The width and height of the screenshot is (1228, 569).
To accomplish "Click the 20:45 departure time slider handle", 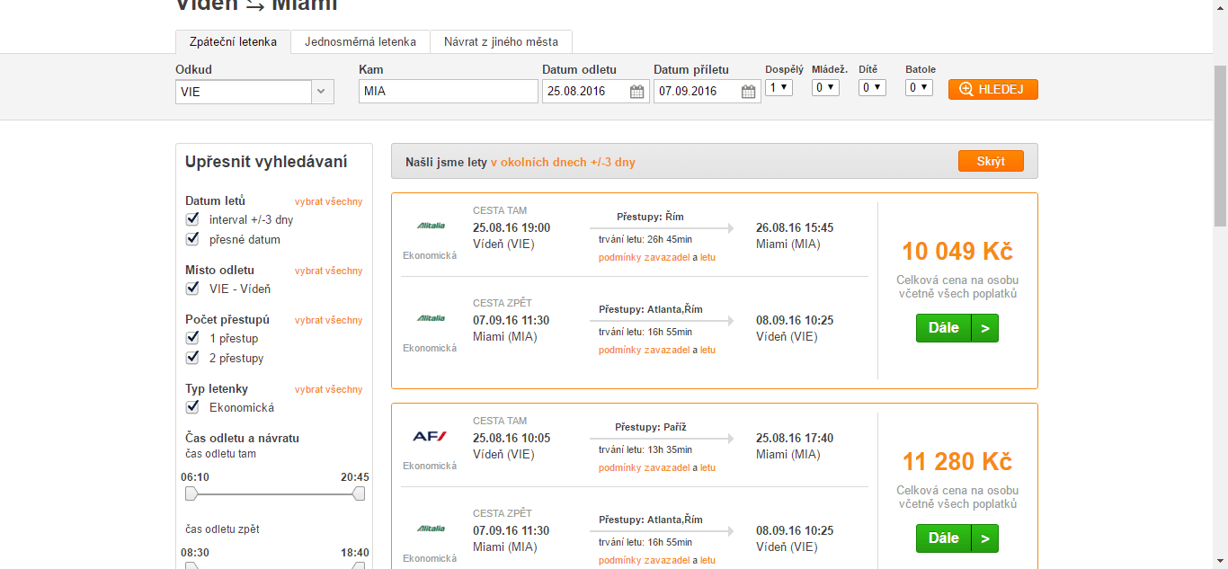I will pyautogui.click(x=359, y=493).
